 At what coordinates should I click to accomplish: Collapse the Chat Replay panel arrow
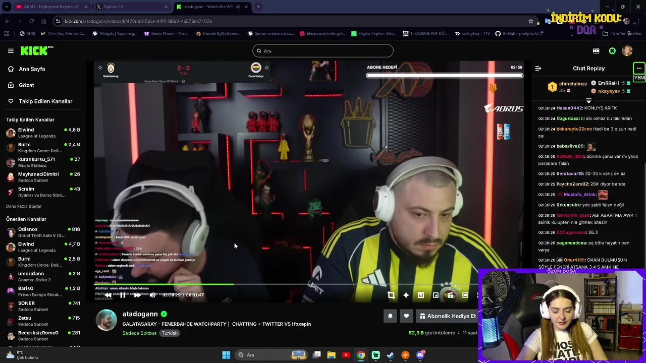point(538,69)
